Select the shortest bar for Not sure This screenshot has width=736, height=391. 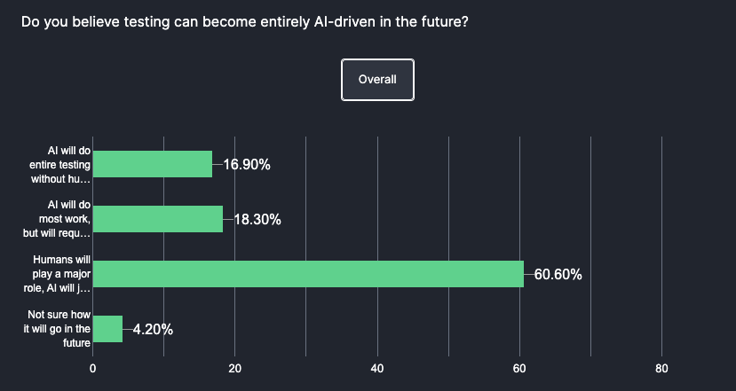[107, 329]
